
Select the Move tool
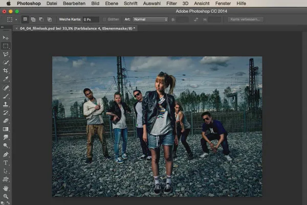pos(6,37)
